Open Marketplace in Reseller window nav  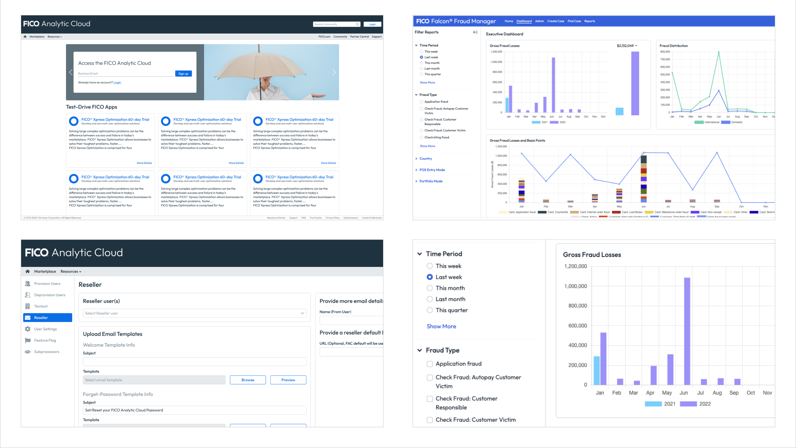(x=45, y=271)
